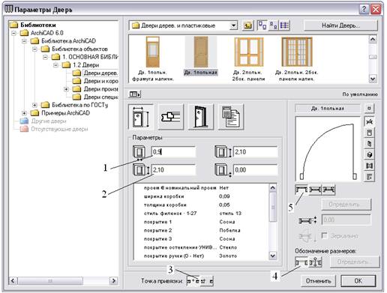Click the parameter list vertical scrollbar
387x293 pixels.
pos(273,222)
